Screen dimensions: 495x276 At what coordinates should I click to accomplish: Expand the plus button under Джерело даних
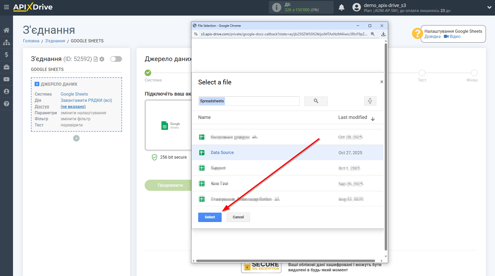point(76,138)
